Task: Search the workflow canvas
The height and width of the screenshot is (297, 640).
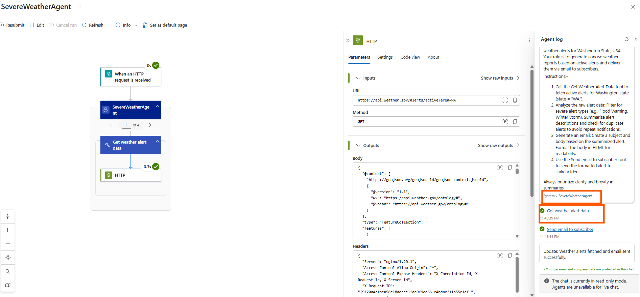Action: coord(8,271)
